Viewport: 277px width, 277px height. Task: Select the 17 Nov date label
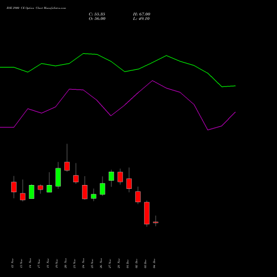pos(39,263)
